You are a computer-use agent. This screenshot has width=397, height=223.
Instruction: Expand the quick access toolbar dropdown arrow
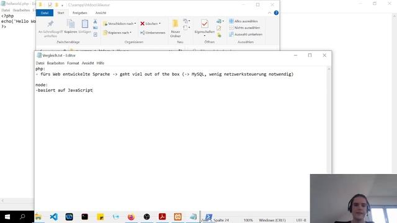[x=62, y=5]
